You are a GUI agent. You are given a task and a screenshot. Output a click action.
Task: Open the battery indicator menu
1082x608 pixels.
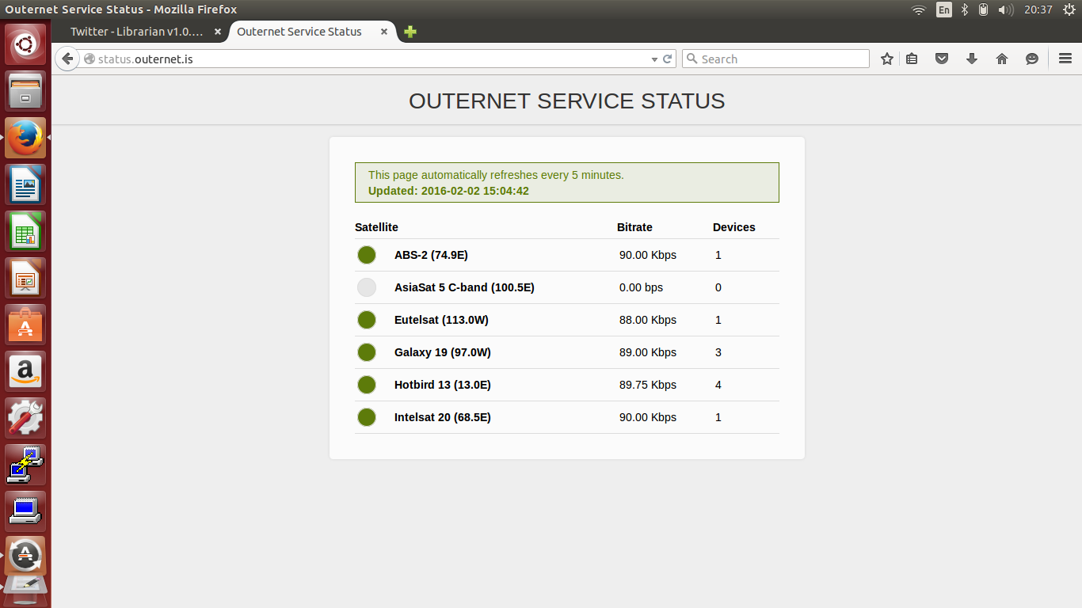(x=984, y=9)
